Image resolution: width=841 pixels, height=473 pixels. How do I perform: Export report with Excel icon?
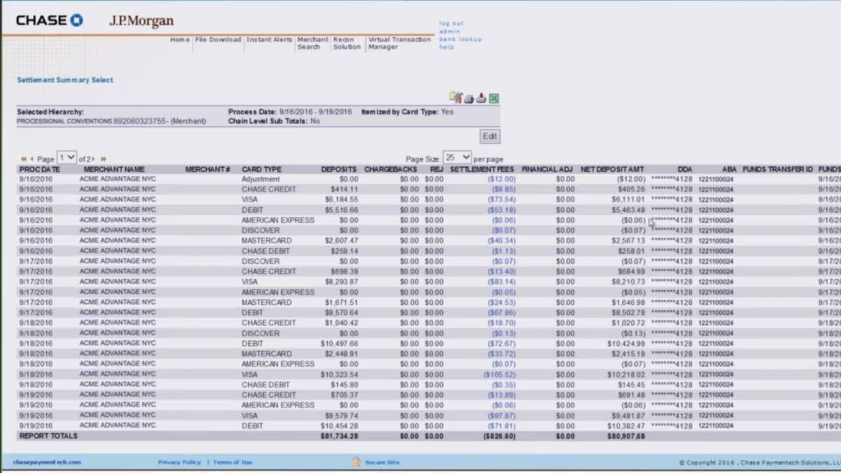point(493,99)
